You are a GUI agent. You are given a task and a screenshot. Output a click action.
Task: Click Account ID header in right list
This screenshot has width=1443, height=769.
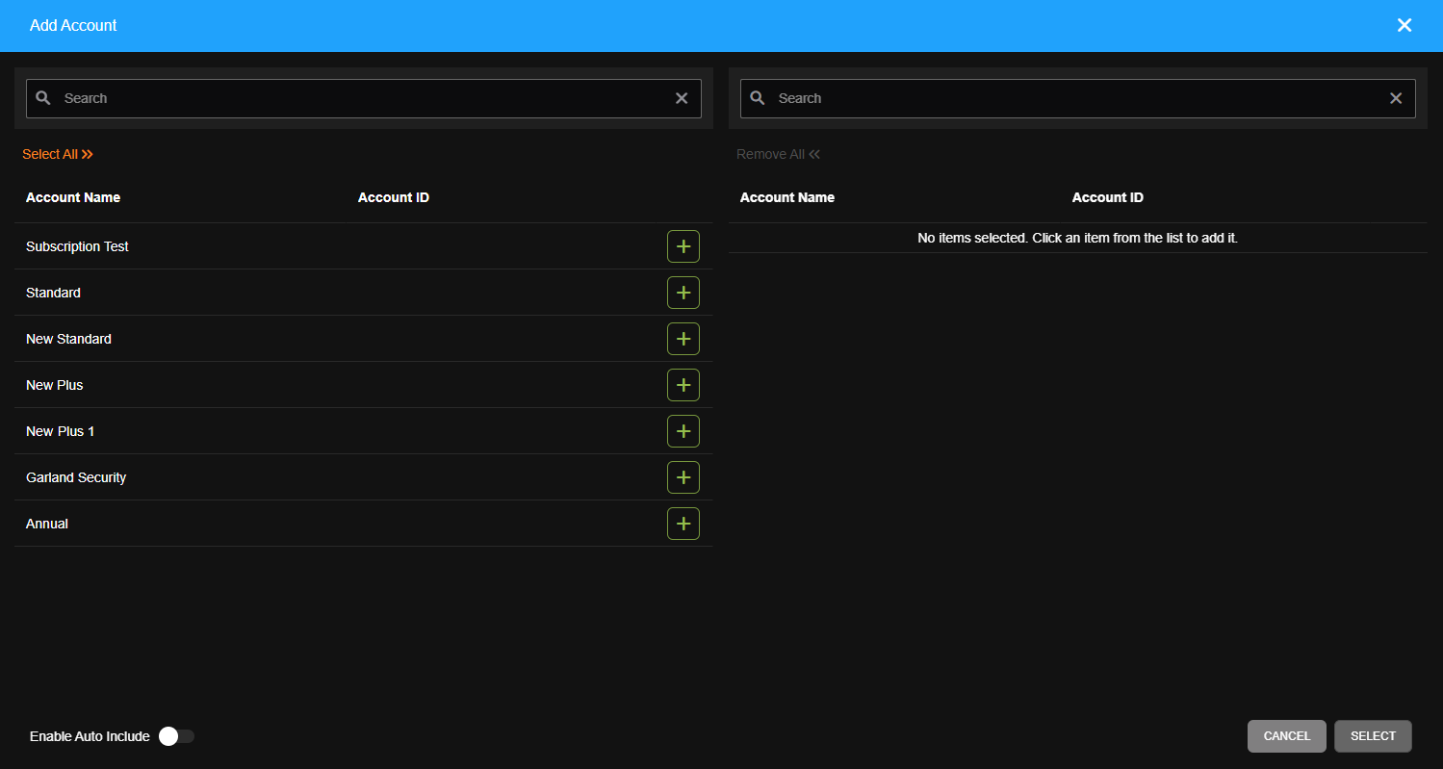[1107, 197]
